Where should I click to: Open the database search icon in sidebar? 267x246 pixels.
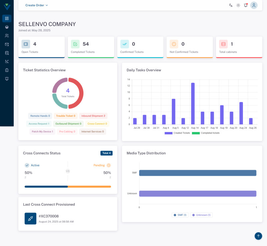tap(7, 53)
